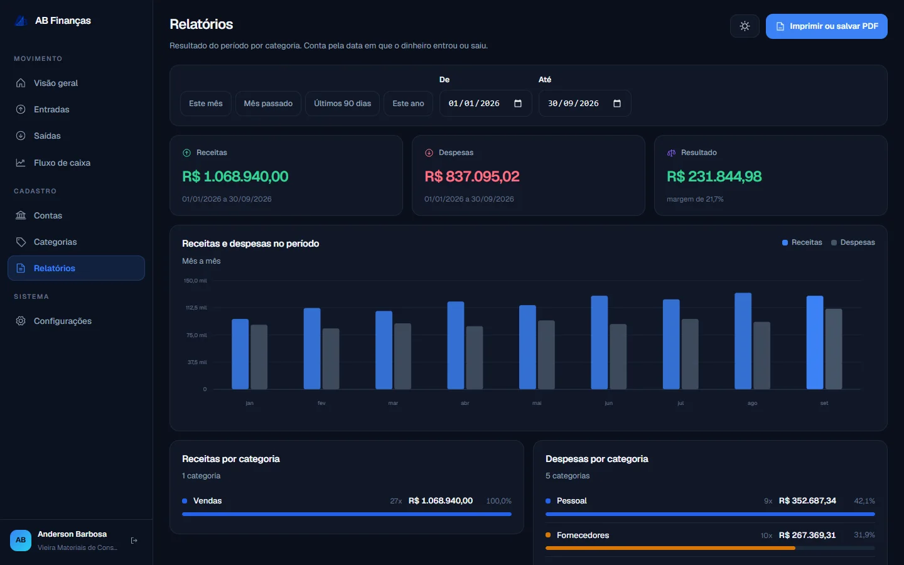Viewport: 904px width, 565px height.
Task: Click the De date field 01/01/2026
Action: [486, 104]
